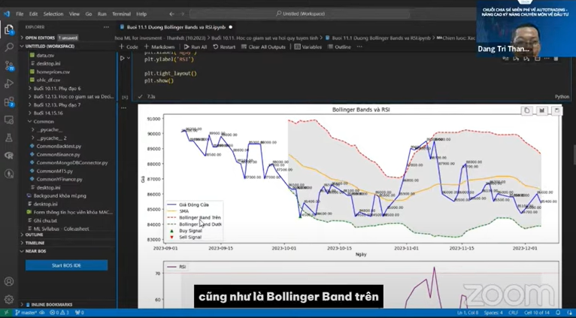Open the Accounts icon in activity bar
This screenshot has height=318, width=576.
9,282
